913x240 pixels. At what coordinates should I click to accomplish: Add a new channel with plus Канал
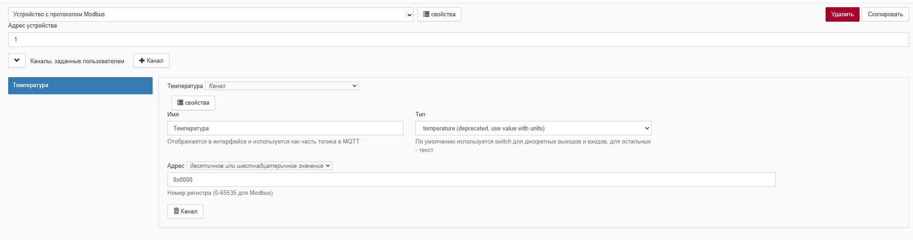click(151, 61)
